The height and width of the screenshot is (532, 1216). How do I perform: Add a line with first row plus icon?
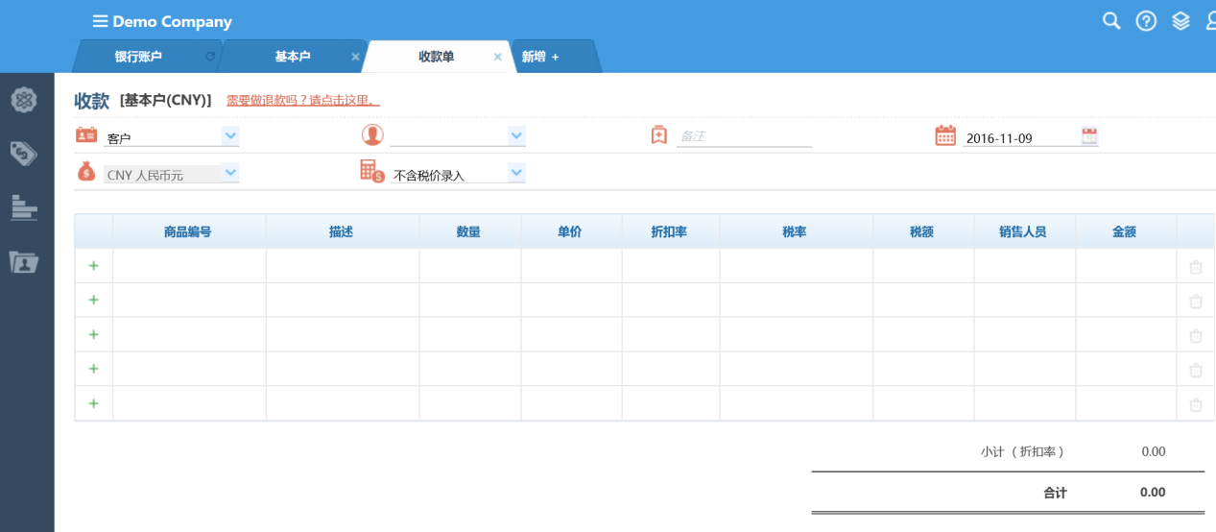[x=93, y=266]
